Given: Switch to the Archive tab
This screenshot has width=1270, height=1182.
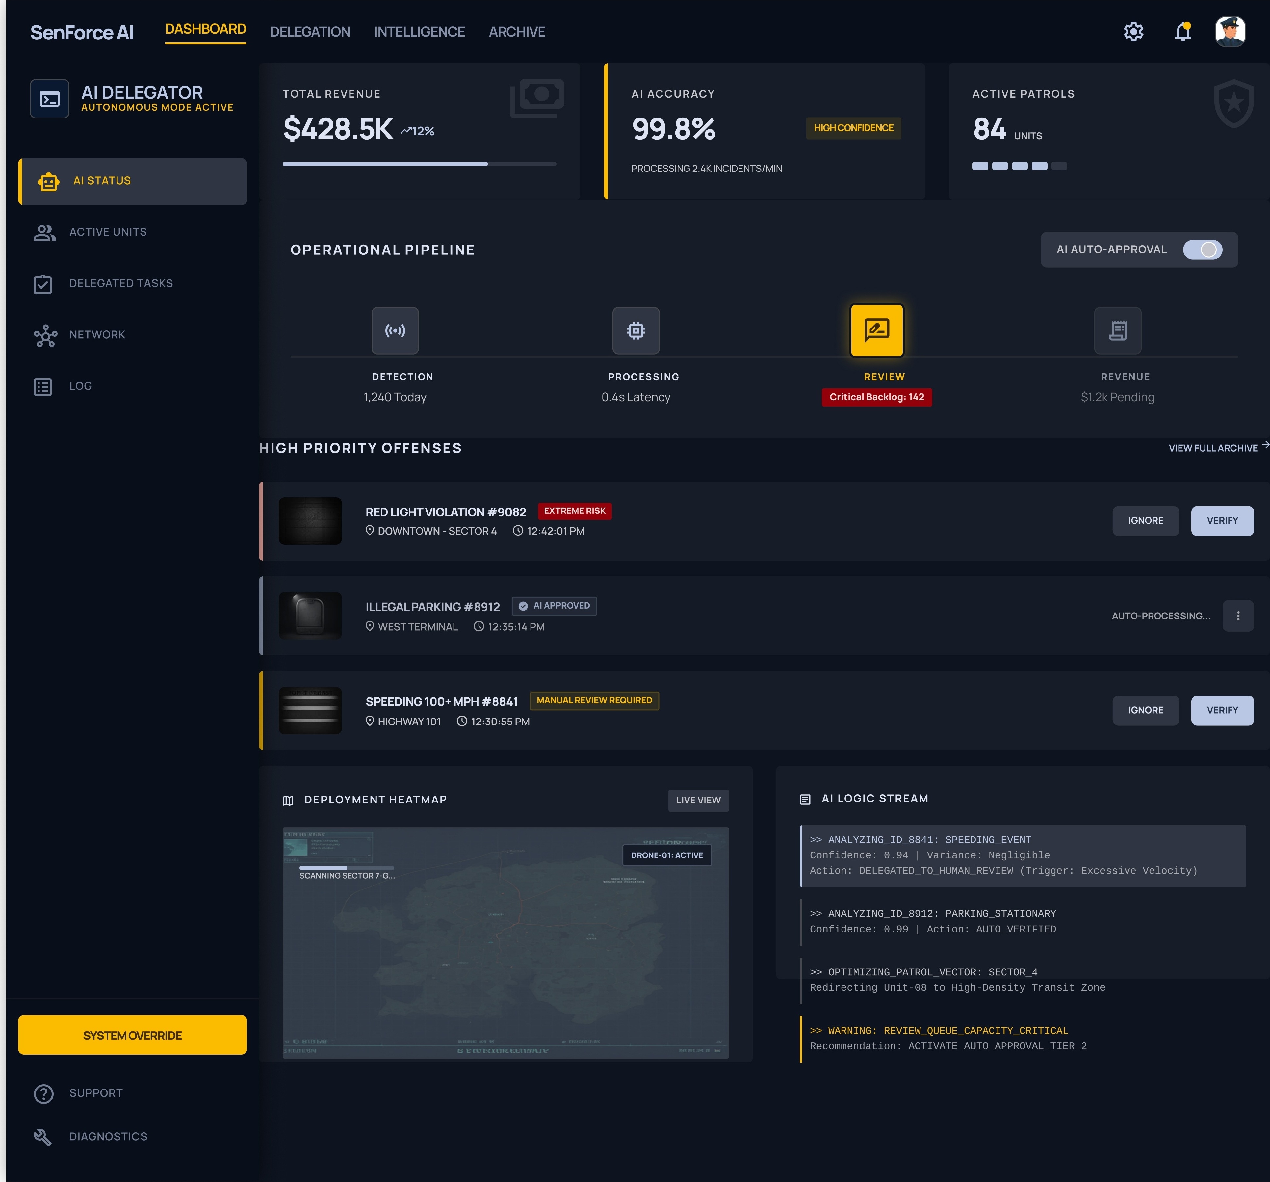Looking at the screenshot, I should [517, 31].
